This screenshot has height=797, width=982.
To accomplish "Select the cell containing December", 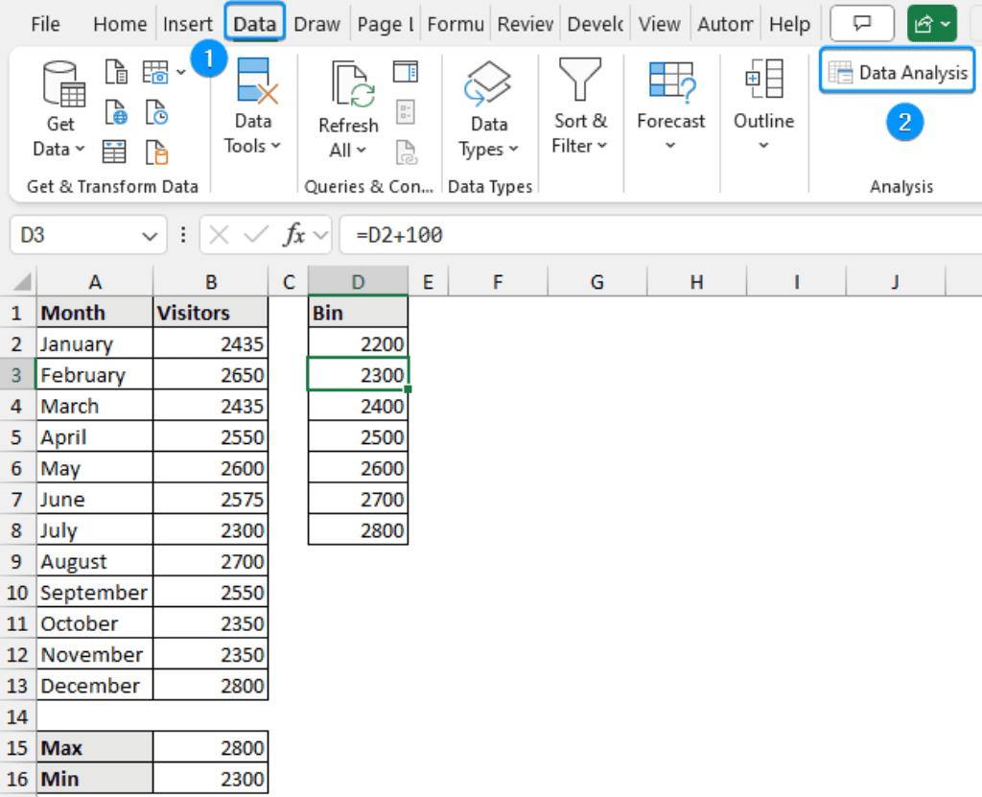I will (93, 685).
